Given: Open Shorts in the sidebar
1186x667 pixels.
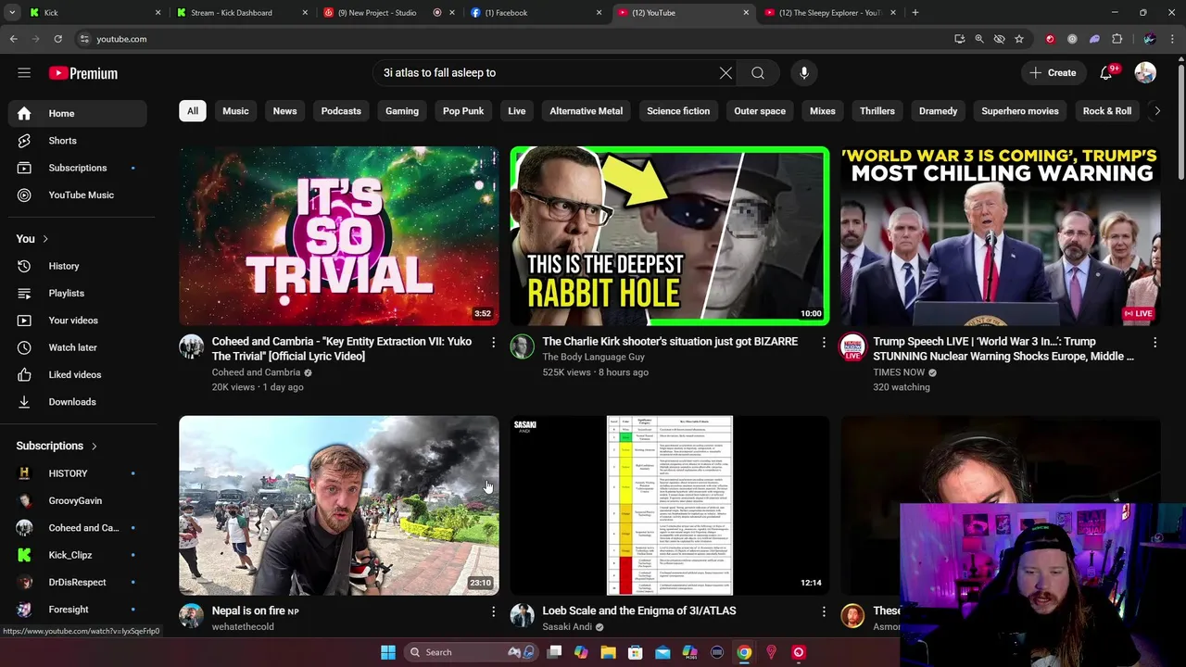Looking at the screenshot, I should pyautogui.click(x=78, y=141).
